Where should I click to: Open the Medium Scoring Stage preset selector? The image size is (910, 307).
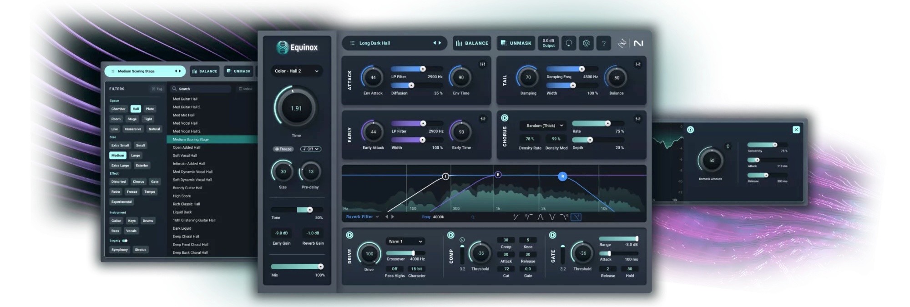pos(145,71)
